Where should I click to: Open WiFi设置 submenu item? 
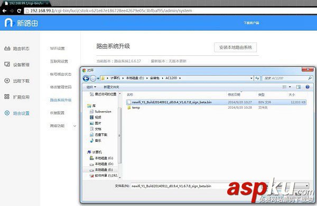[x=57, y=48]
